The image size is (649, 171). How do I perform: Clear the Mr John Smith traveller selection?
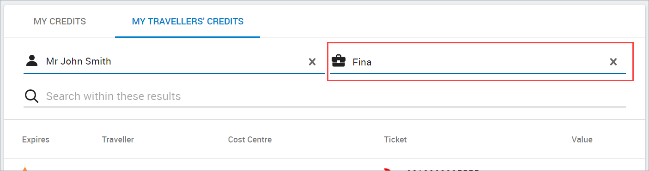click(x=312, y=62)
